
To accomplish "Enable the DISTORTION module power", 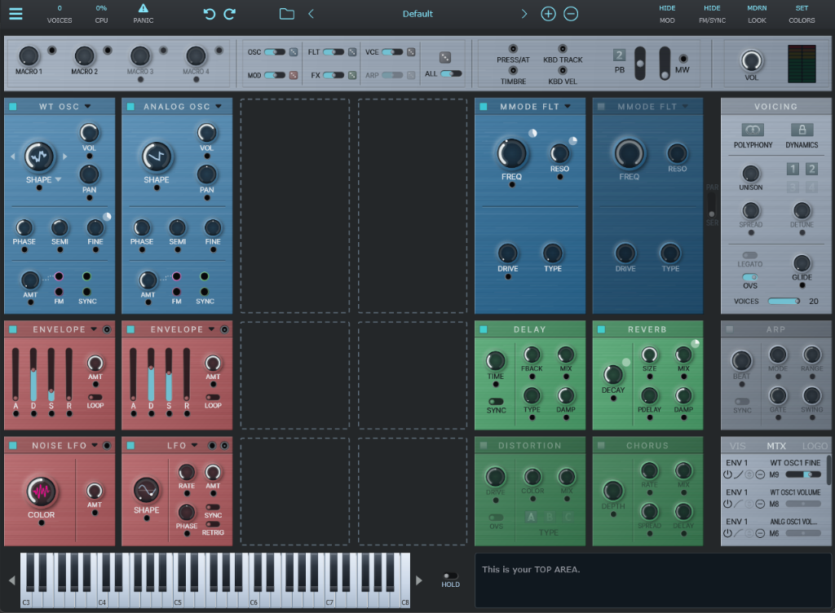I will pyautogui.click(x=484, y=445).
